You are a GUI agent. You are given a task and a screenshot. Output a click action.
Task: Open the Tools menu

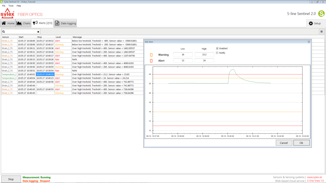coord(11,6)
